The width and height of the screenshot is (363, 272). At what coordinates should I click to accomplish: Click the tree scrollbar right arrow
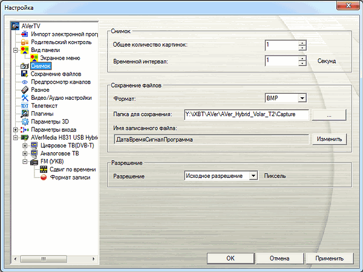pos(94,259)
